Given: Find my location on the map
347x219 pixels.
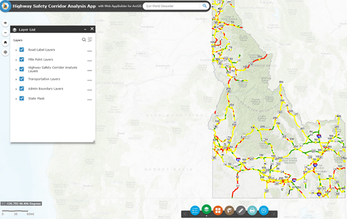Looking at the screenshot, I should [6, 52].
